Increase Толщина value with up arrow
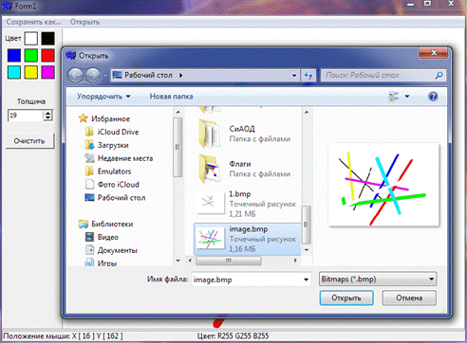This screenshot has width=467, height=343. coord(47,113)
